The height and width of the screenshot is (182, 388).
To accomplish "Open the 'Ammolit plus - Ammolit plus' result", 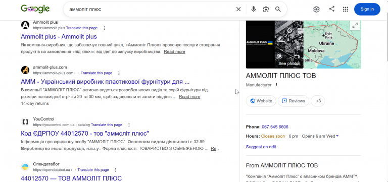I will pos(59,36).
